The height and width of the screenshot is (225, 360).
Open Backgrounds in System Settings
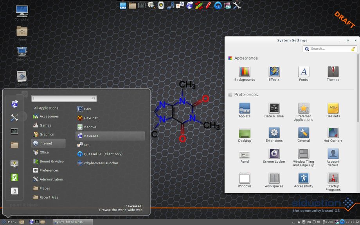click(245, 72)
